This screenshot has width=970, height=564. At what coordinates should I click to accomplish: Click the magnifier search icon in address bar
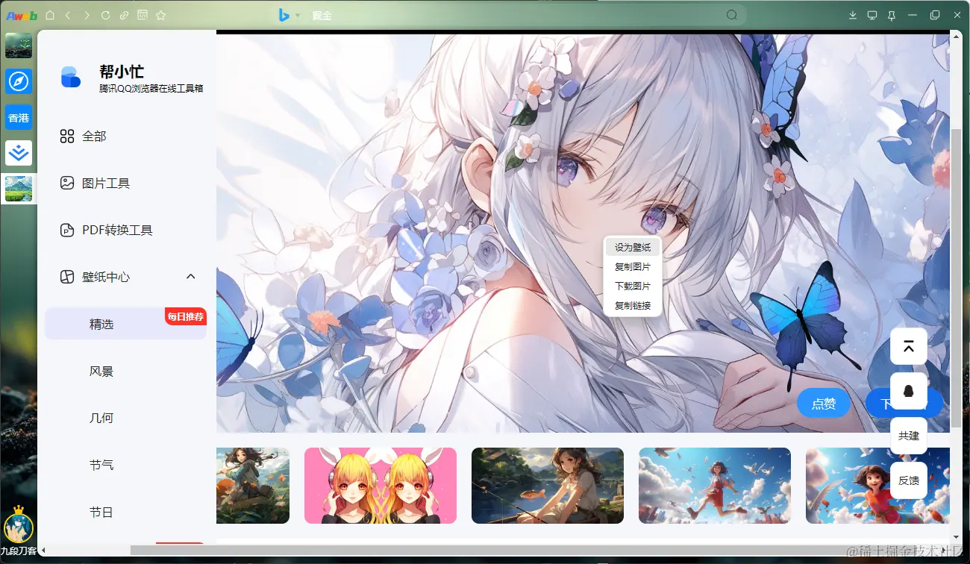(732, 15)
